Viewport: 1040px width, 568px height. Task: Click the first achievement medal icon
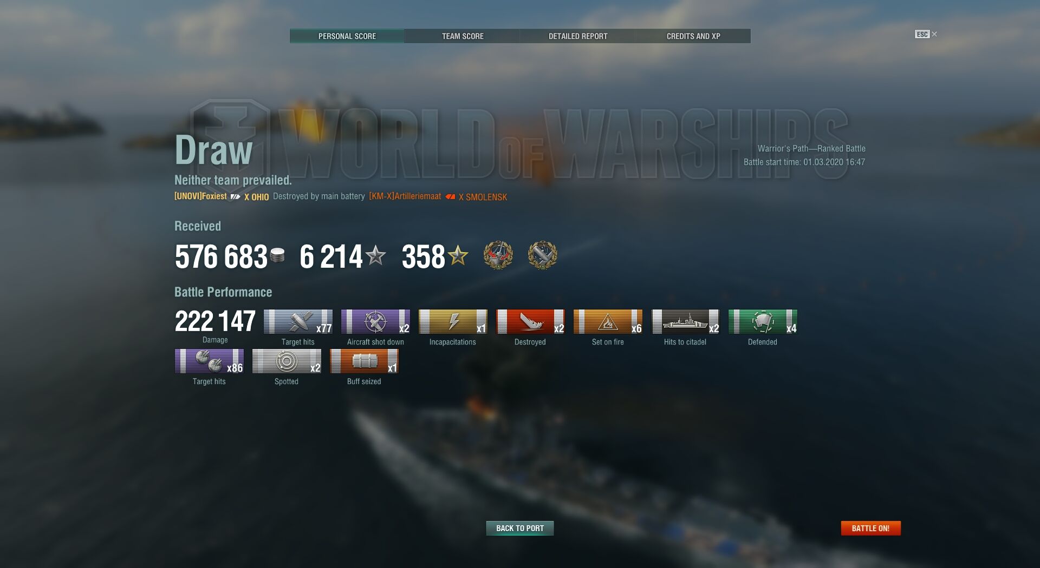coord(498,255)
